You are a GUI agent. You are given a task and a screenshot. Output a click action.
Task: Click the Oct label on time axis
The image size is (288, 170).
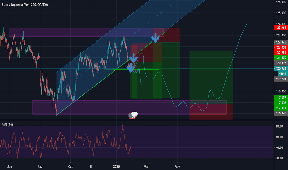70,167
